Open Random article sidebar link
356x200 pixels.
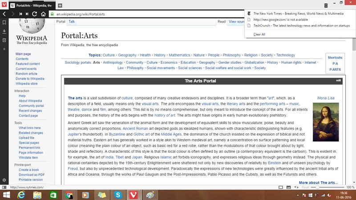(26, 74)
